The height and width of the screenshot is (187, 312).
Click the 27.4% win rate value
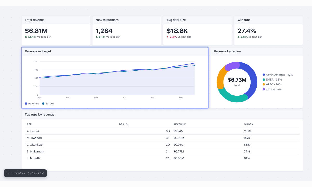pos(247,31)
